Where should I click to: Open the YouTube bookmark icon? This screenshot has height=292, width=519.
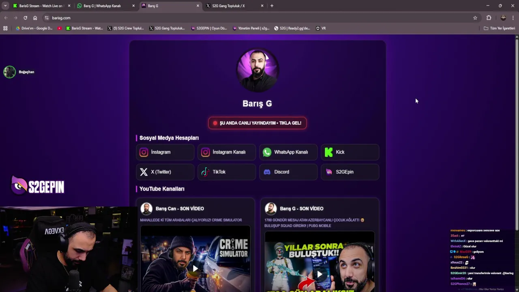[60, 28]
